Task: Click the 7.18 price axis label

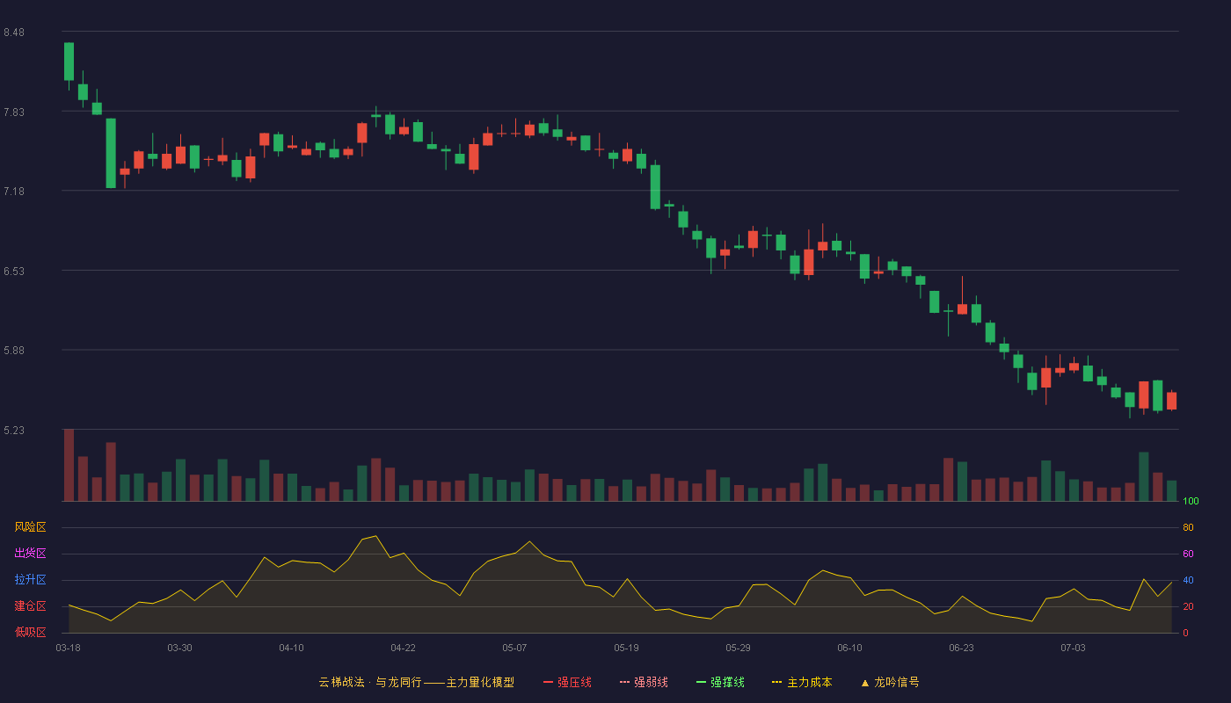Action: [x=14, y=192]
